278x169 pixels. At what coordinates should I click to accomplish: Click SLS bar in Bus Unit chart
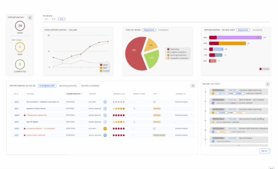216,49
